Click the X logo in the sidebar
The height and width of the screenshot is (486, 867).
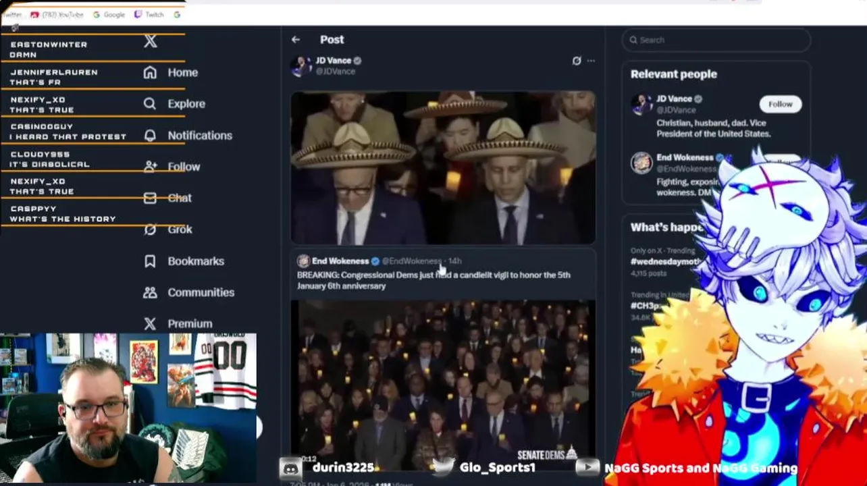tap(151, 42)
